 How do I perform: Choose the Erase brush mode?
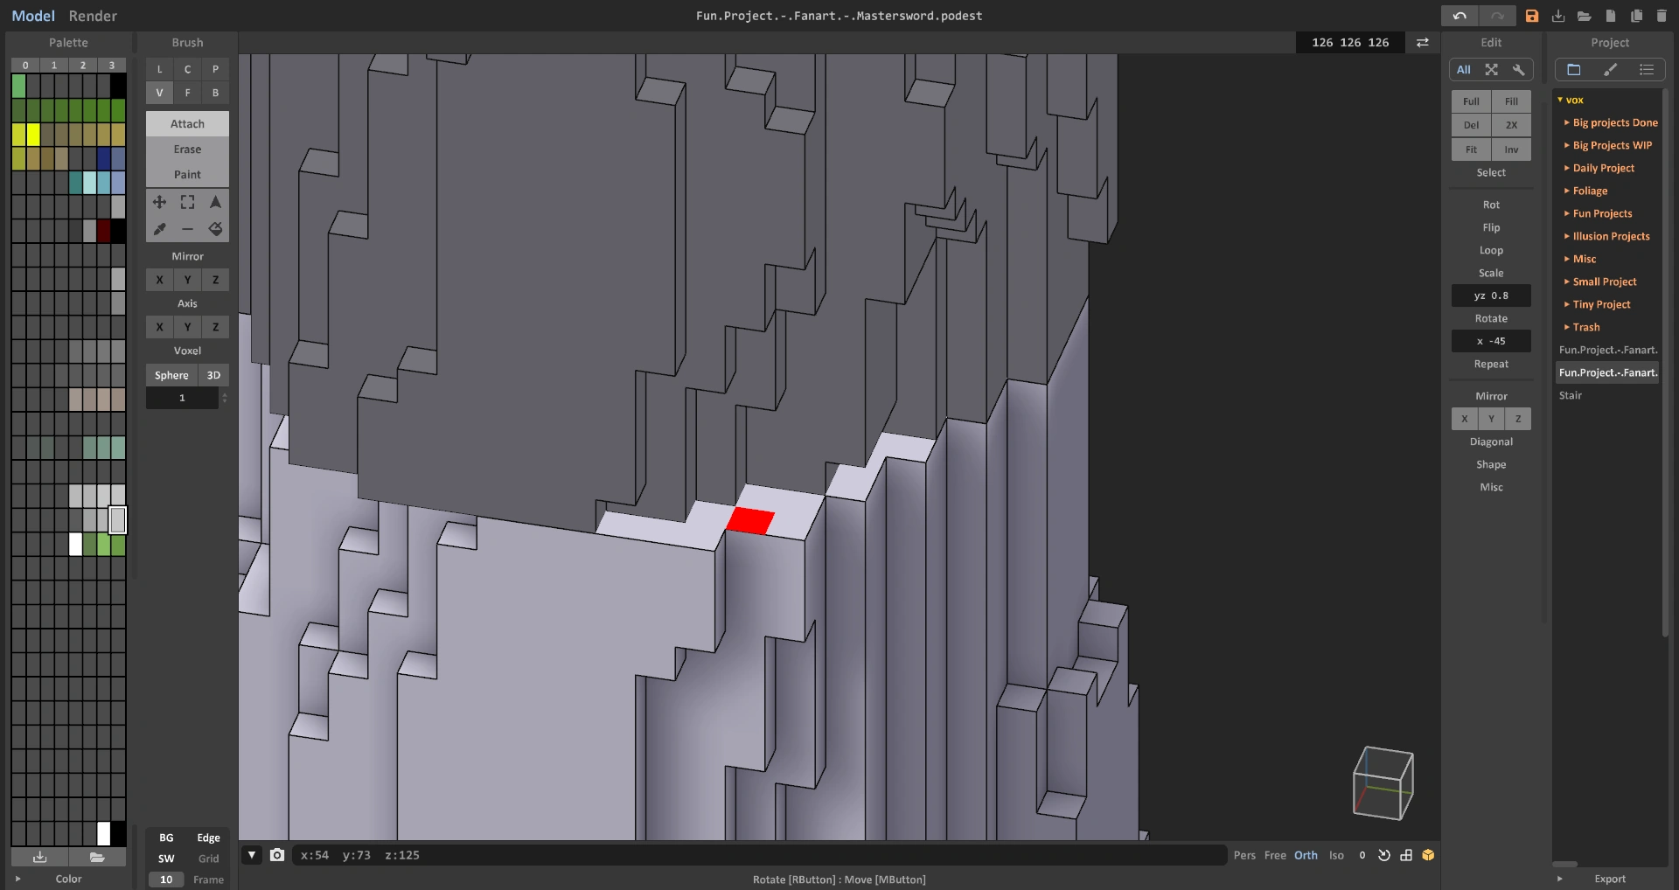pyautogui.click(x=187, y=149)
